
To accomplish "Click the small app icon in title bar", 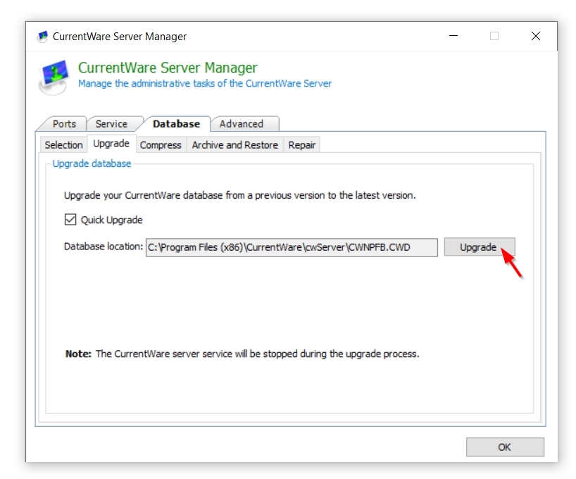I will [x=42, y=37].
